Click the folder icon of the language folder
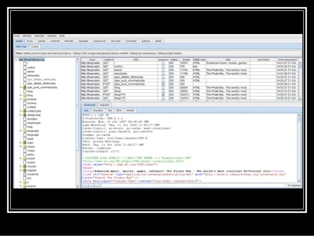This screenshot has height=236, width=314. tap(25, 131)
